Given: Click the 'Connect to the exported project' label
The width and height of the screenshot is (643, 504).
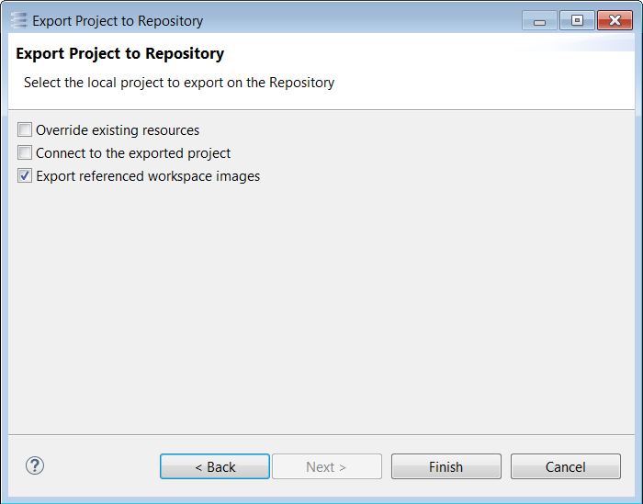Looking at the screenshot, I should click(133, 153).
